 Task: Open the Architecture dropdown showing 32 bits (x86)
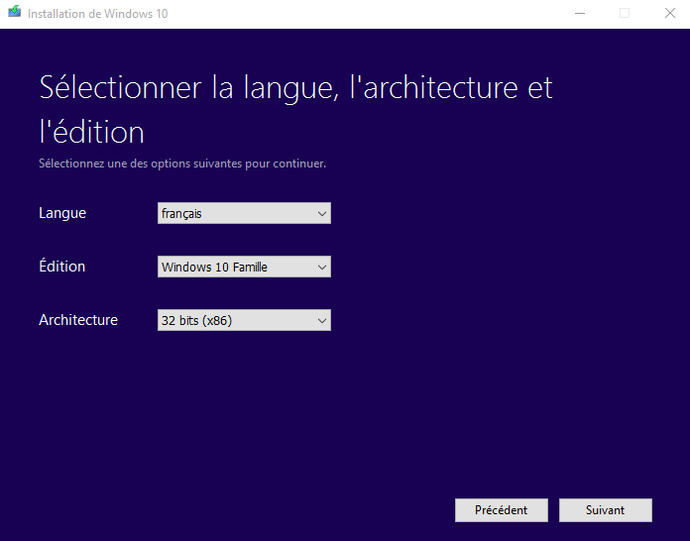pyautogui.click(x=244, y=320)
